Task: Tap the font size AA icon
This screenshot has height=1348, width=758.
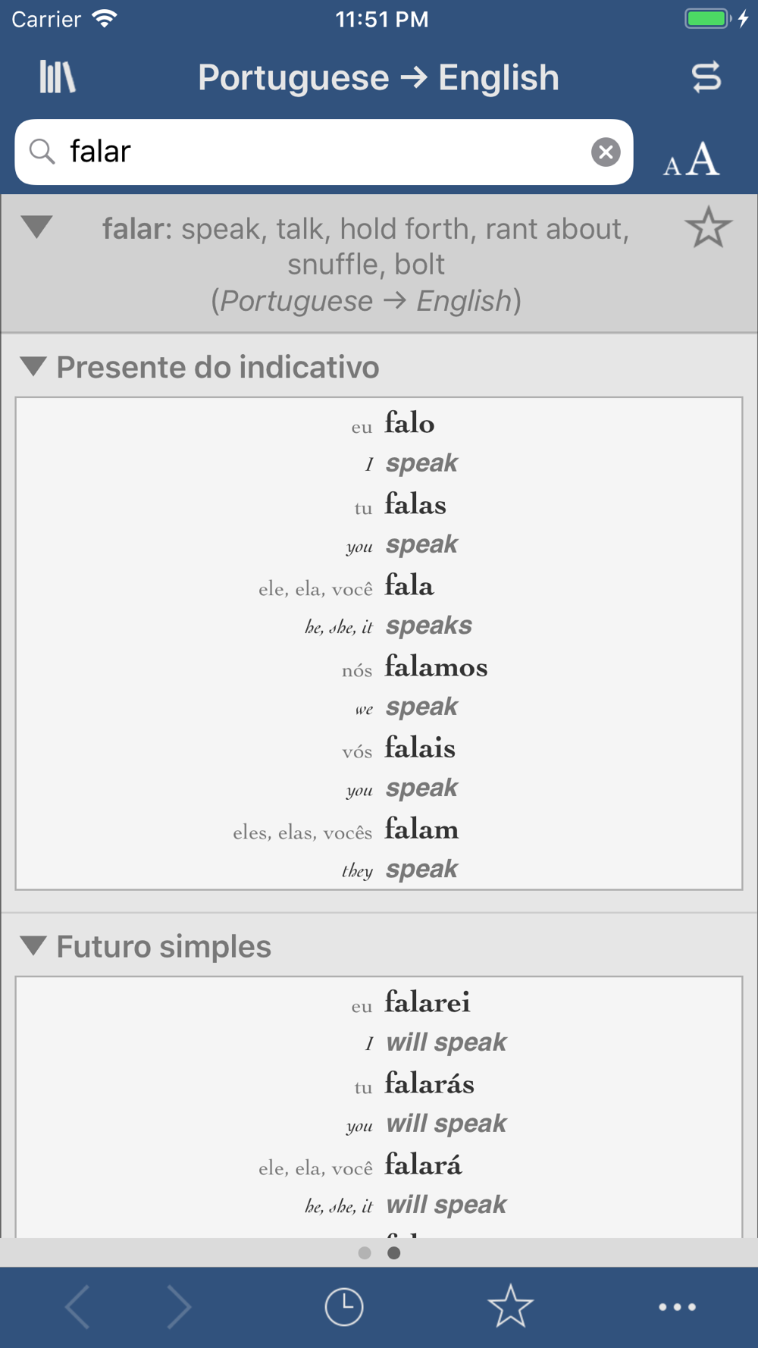Action: [691, 159]
